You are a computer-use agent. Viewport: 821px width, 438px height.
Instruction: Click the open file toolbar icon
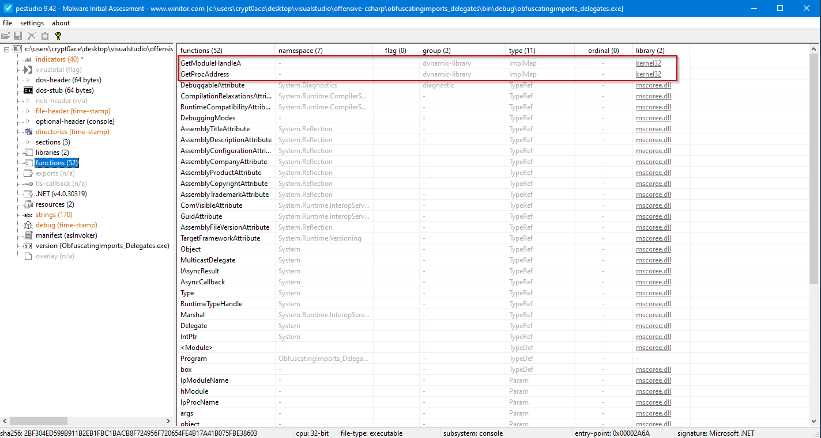pos(6,36)
